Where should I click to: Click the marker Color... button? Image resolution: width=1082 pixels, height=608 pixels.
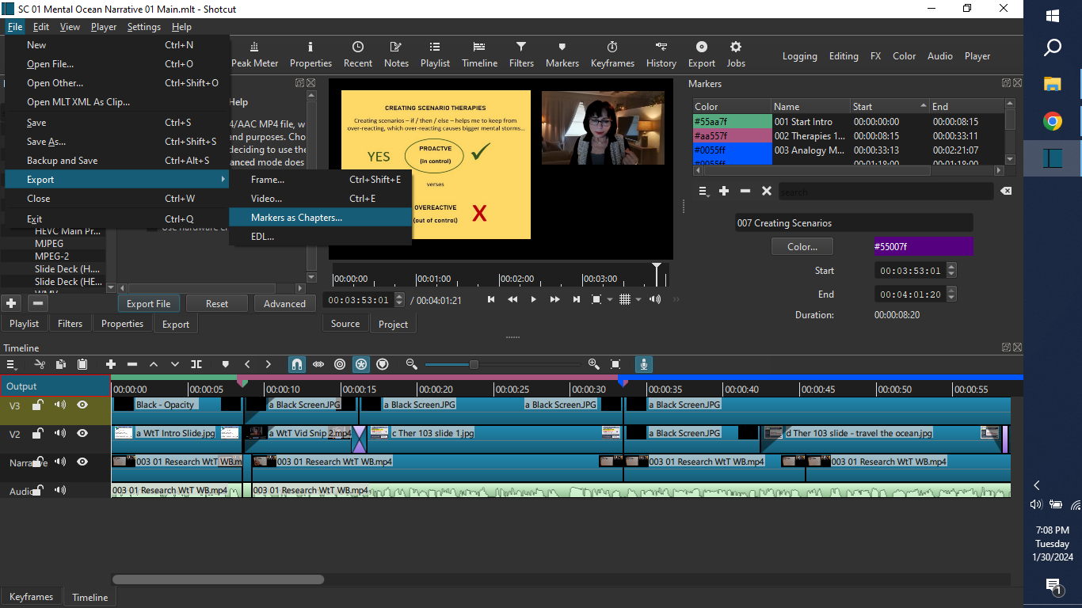coord(802,247)
